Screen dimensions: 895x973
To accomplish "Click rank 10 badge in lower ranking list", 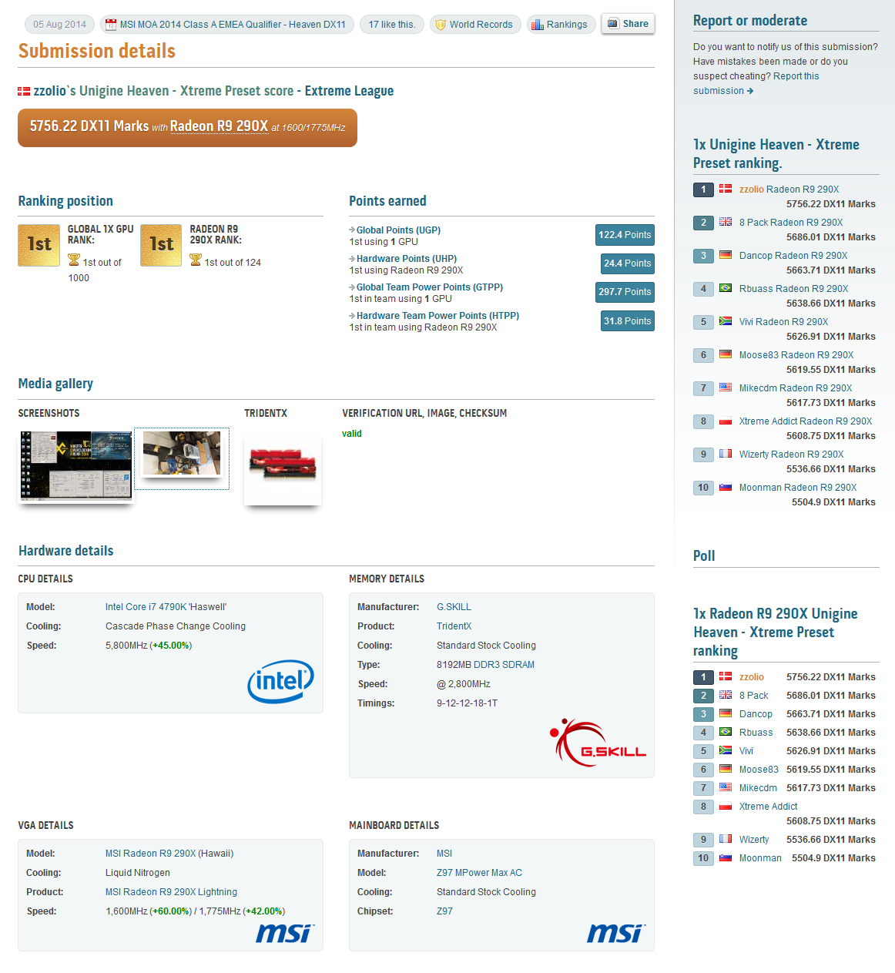I will coord(703,858).
